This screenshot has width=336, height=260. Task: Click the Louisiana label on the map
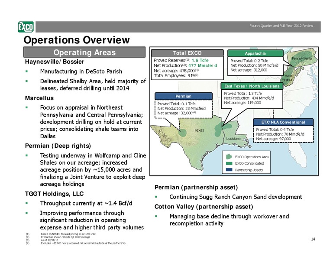click(233, 139)
